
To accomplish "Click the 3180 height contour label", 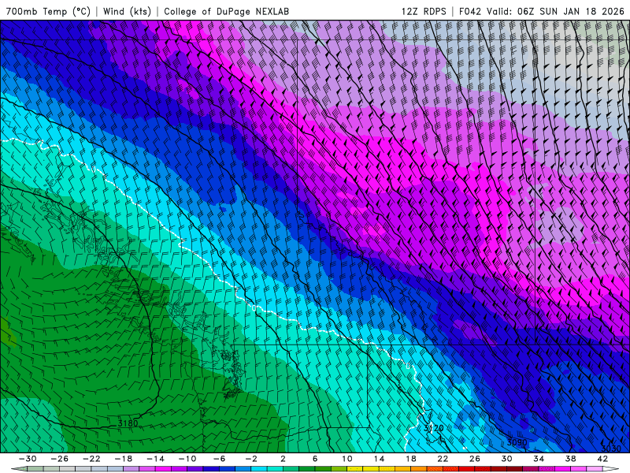I will (128, 423).
